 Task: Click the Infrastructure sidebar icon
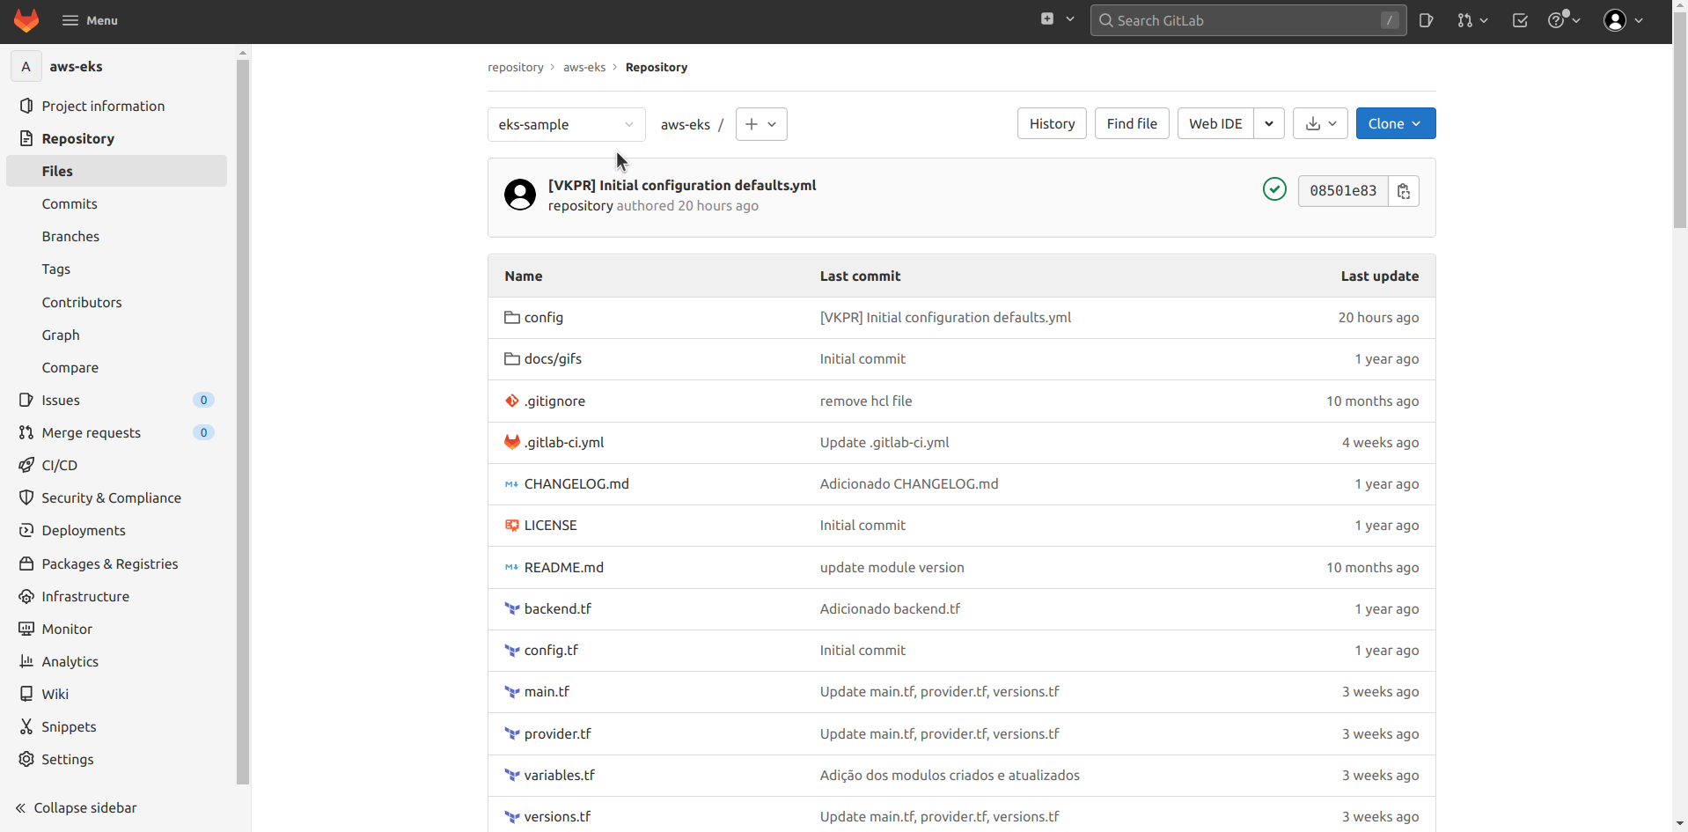pyautogui.click(x=26, y=596)
